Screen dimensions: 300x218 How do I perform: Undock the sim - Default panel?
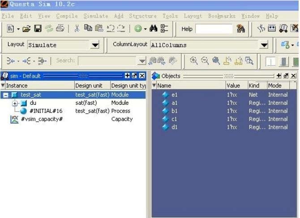134,76
